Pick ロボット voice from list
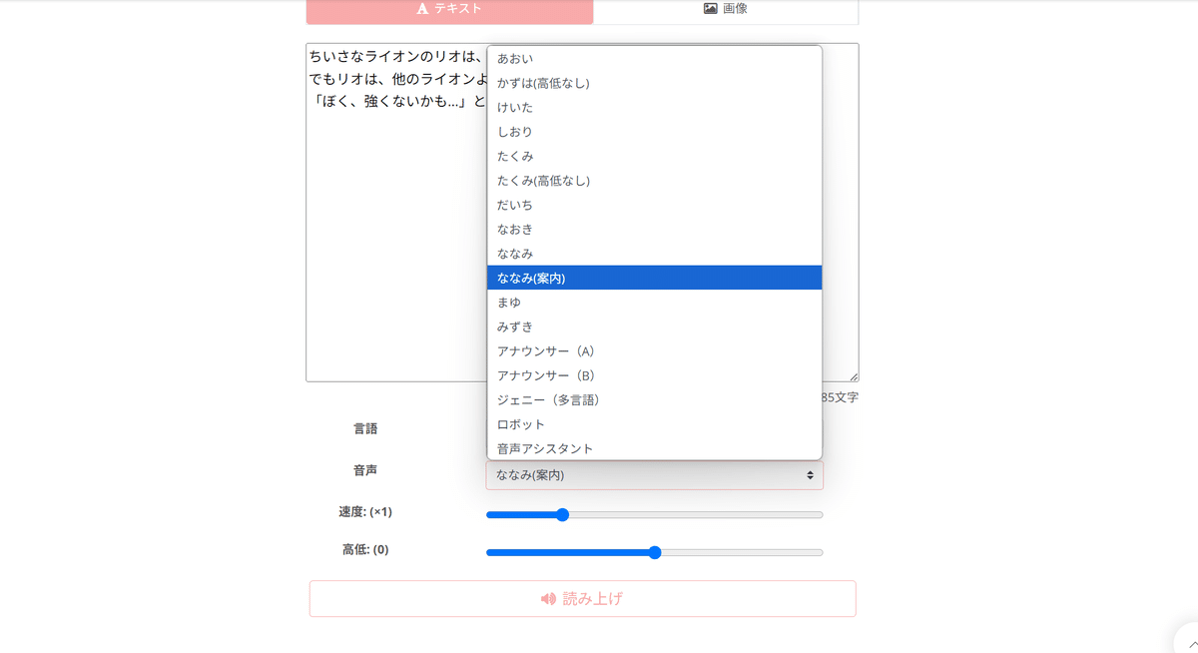 [x=654, y=424]
